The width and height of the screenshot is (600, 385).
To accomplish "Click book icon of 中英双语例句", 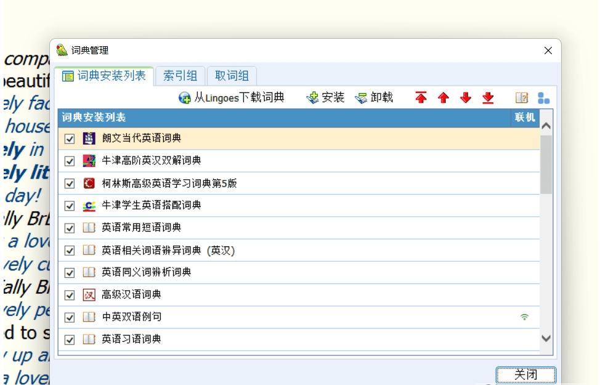I will tap(89, 317).
